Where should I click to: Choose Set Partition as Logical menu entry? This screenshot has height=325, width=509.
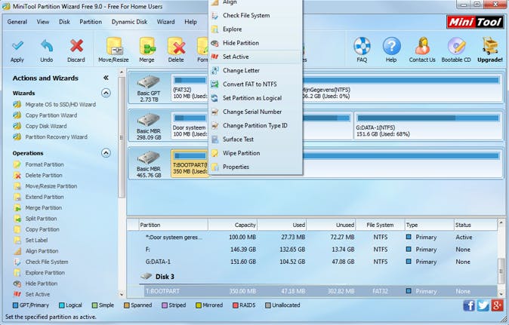pyautogui.click(x=254, y=98)
